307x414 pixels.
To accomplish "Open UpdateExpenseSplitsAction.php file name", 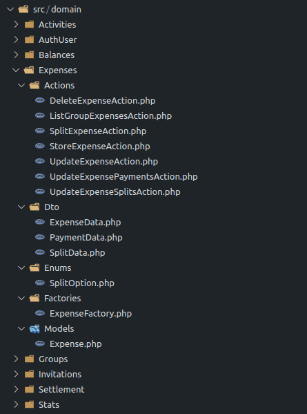I will click(x=115, y=192).
